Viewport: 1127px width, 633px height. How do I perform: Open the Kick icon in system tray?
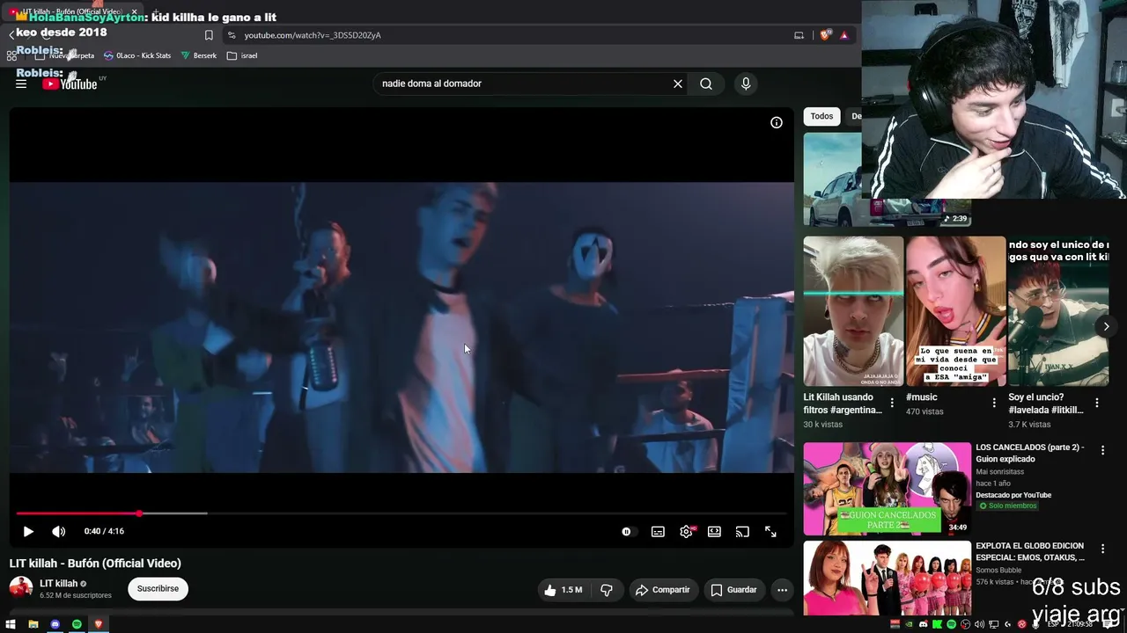pos(937,624)
